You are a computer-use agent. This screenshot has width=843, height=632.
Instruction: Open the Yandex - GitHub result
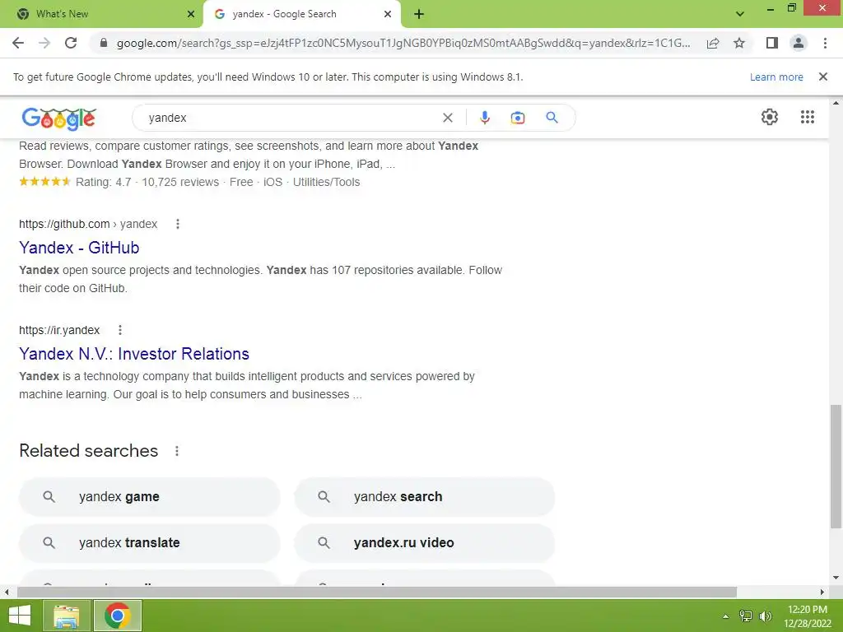[x=79, y=248]
